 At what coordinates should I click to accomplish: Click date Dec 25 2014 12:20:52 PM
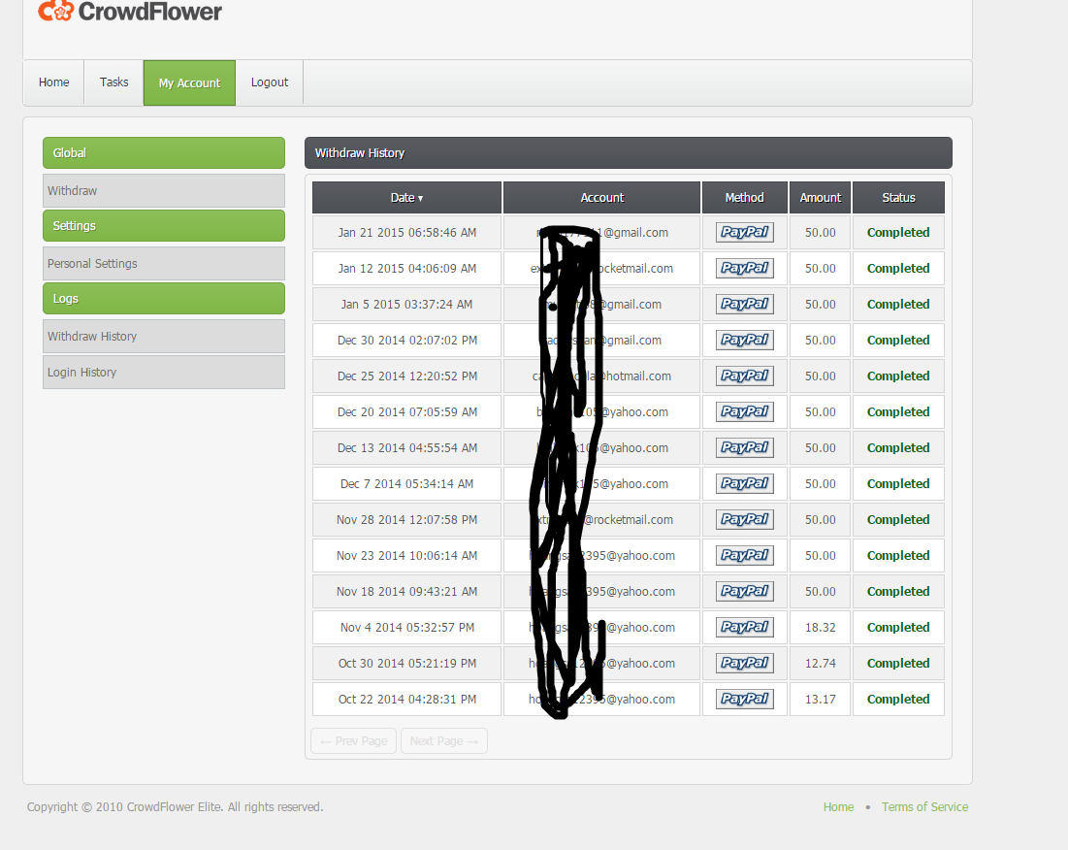pos(407,376)
